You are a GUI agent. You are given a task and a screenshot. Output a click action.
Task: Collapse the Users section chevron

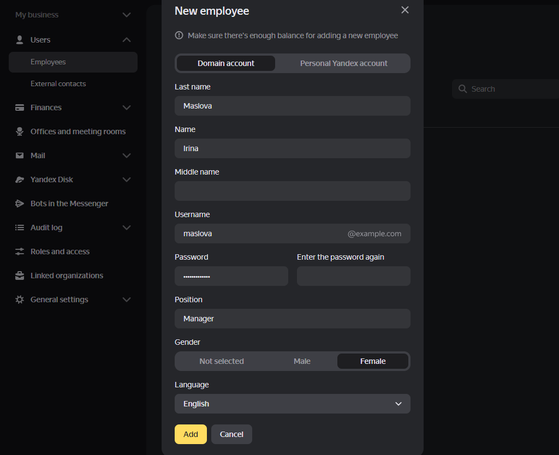tap(127, 40)
